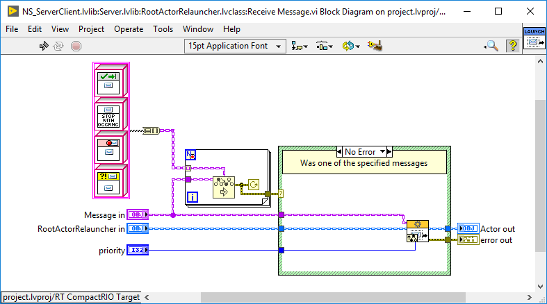Click the vertical scrollbar thumb
The width and height of the screenshot is (547, 304).
coord(540,176)
